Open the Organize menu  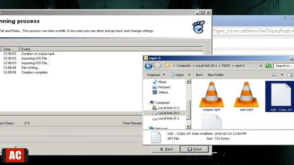[156, 75]
